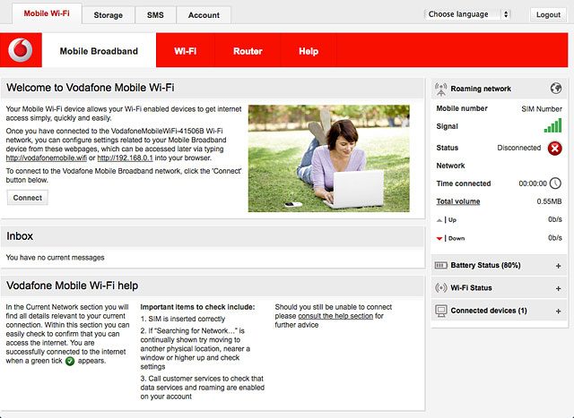Click the 00:00:00 time connected value
This screenshot has height=418, width=574.
(533, 183)
